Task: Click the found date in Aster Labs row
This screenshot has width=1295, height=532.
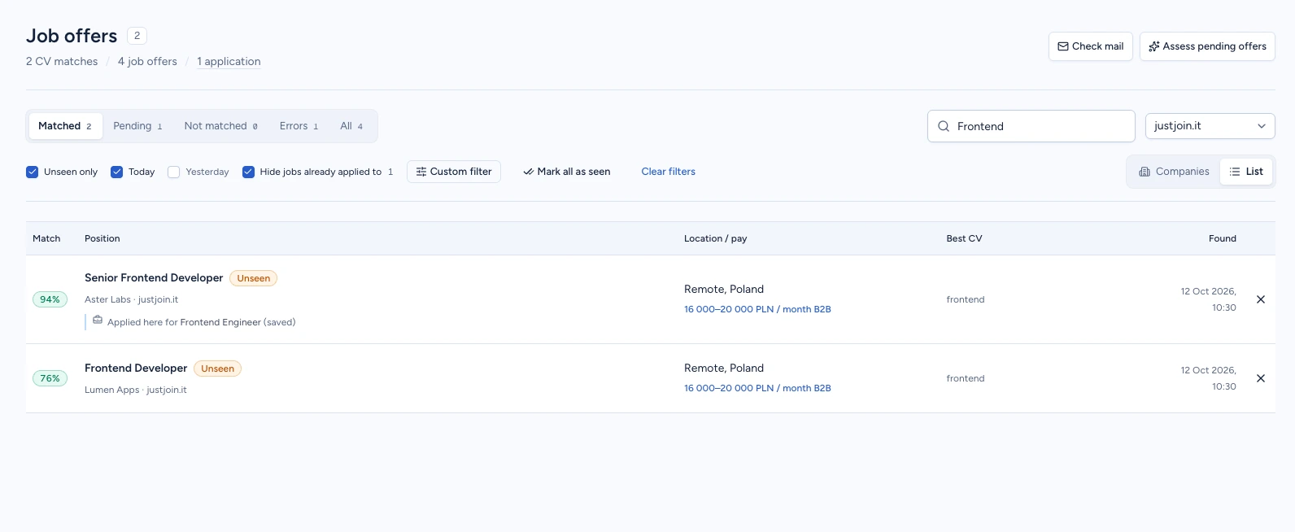Action: coord(1209,299)
